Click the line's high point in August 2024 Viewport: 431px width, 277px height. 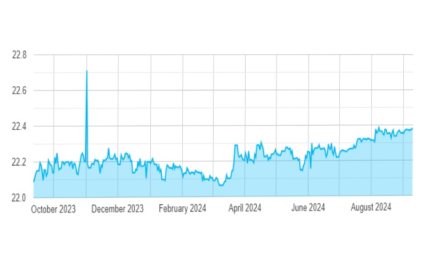(378, 127)
